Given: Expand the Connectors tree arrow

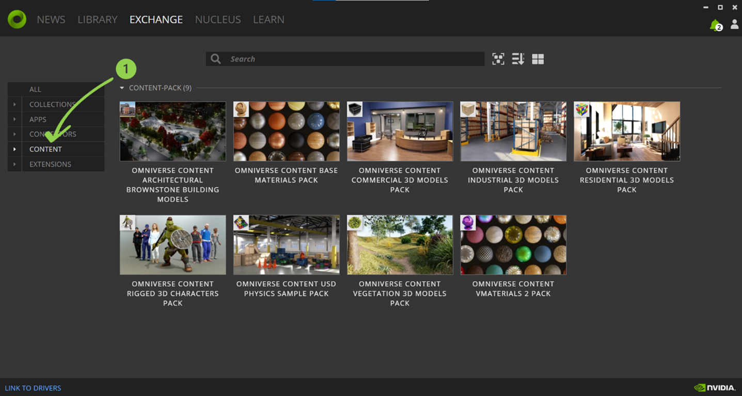Looking at the screenshot, I should [x=14, y=134].
